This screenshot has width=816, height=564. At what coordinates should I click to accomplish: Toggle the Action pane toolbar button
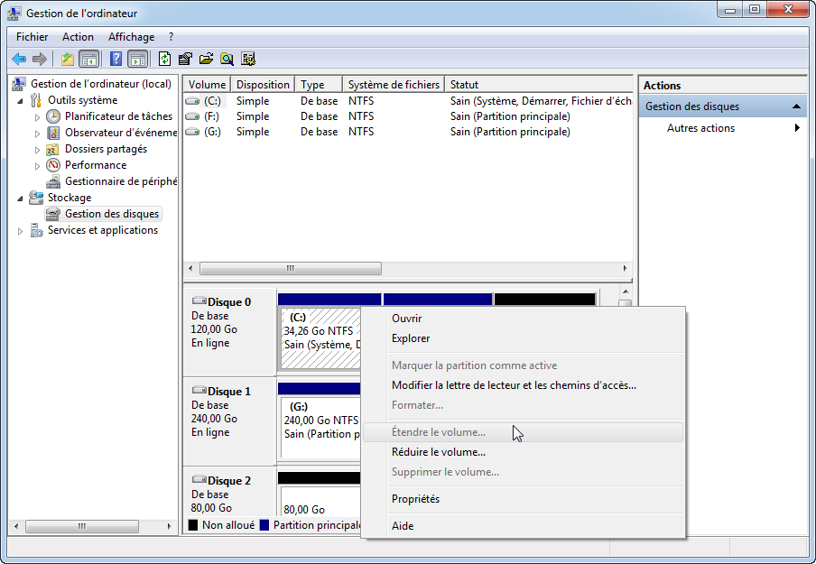[138, 60]
